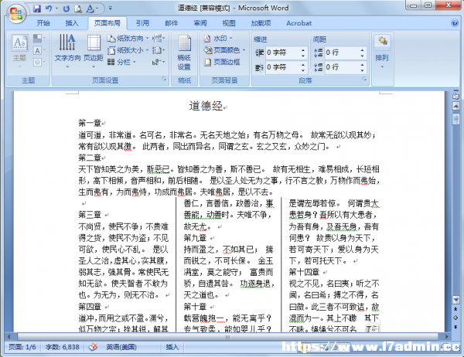The width and height of the screenshot is (464, 357).
Task: Click vertical scrollbar down arrow
Action: point(456,300)
